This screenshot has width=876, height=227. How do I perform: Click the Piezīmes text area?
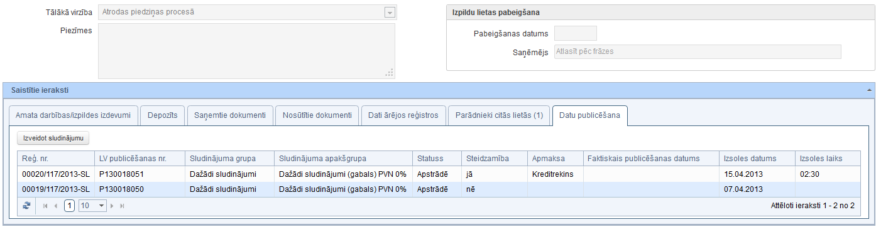[246, 51]
